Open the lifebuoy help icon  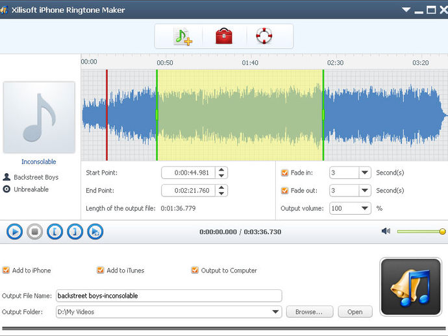click(x=264, y=36)
